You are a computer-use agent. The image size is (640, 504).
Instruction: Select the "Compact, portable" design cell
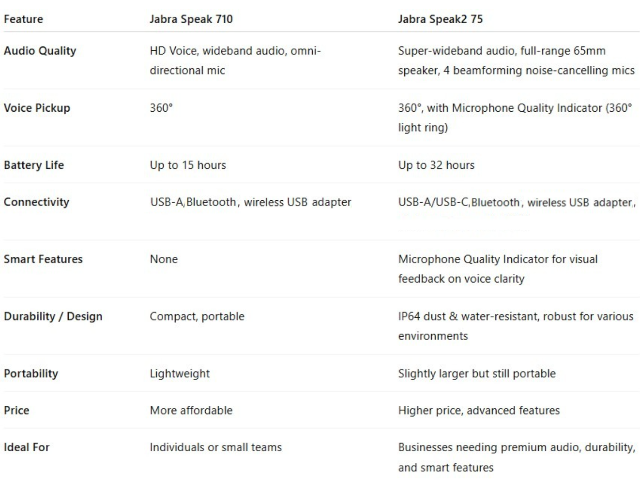click(197, 316)
